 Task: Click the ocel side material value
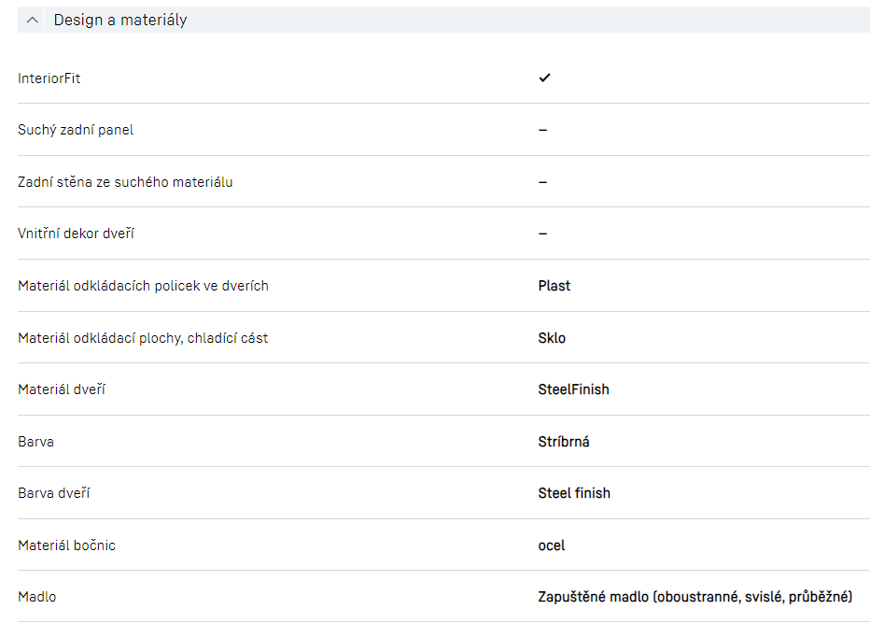(x=551, y=545)
